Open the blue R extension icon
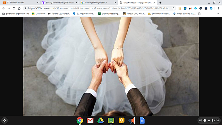222x125 pixels. pyautogui.click(x=185, y=8)
